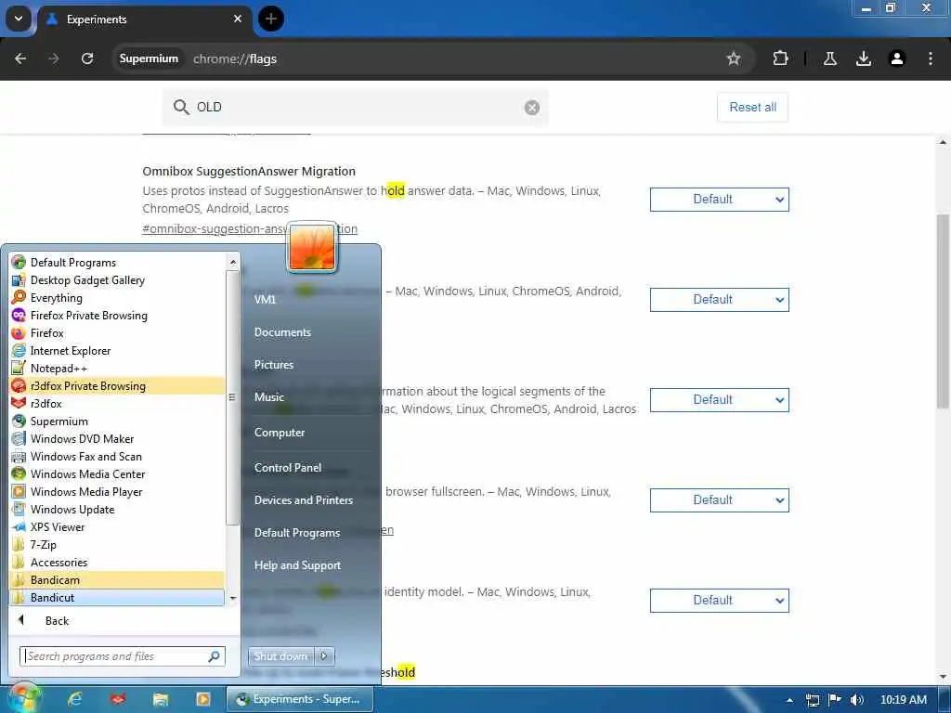Open shut down options arrow
The image size is (951, 713).
(325, 656)
